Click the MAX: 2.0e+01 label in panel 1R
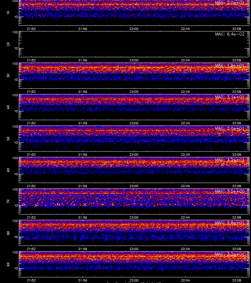251x283 pixels. [230, 3]
